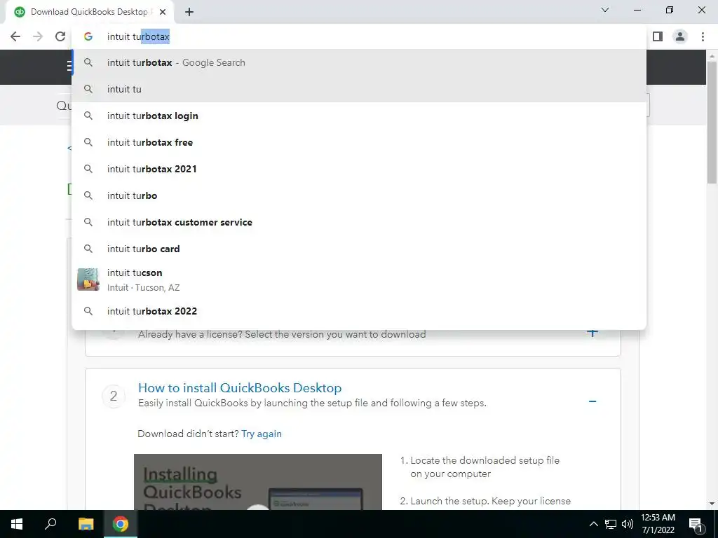The height and width of the screenshot is (538, 718).
Task: Open File Explorer from taskbar
Action: (x=86, y=524)
